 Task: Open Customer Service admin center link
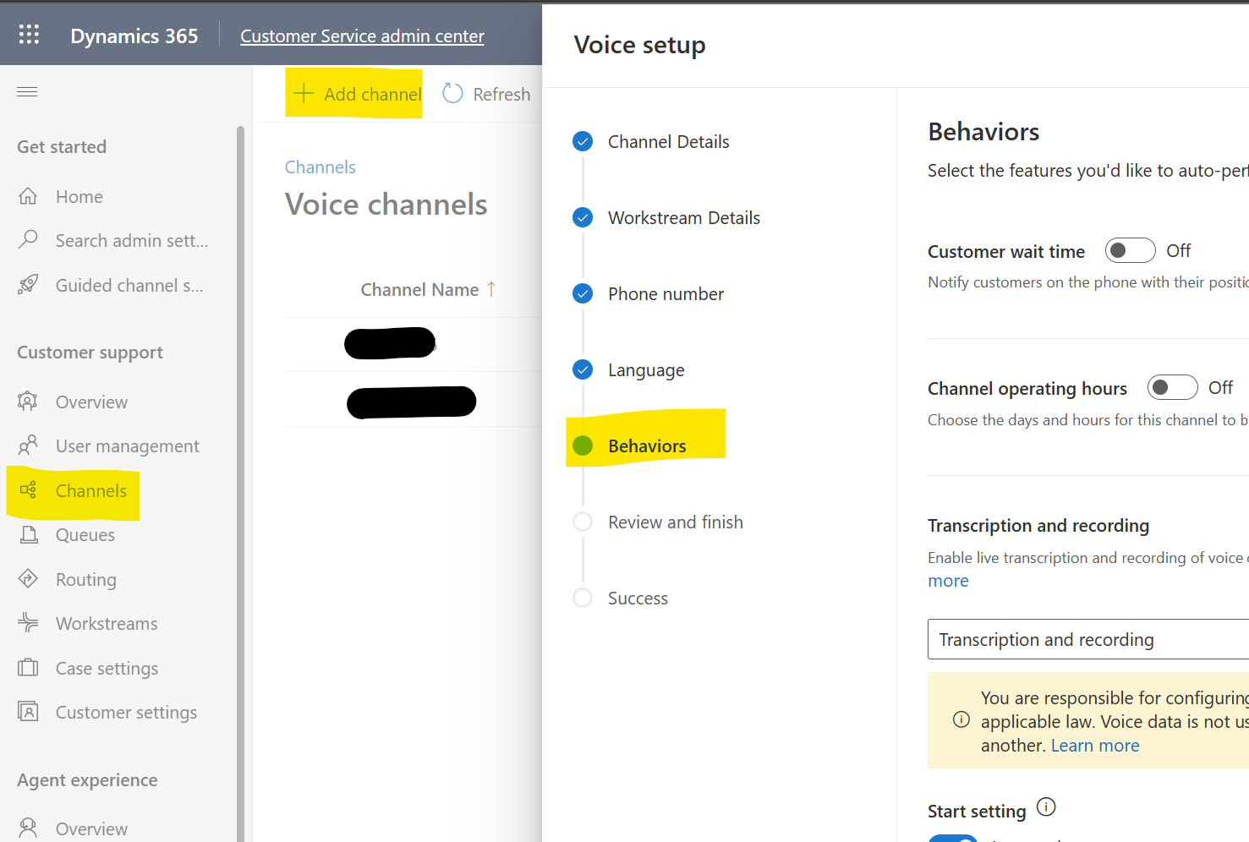362,36
